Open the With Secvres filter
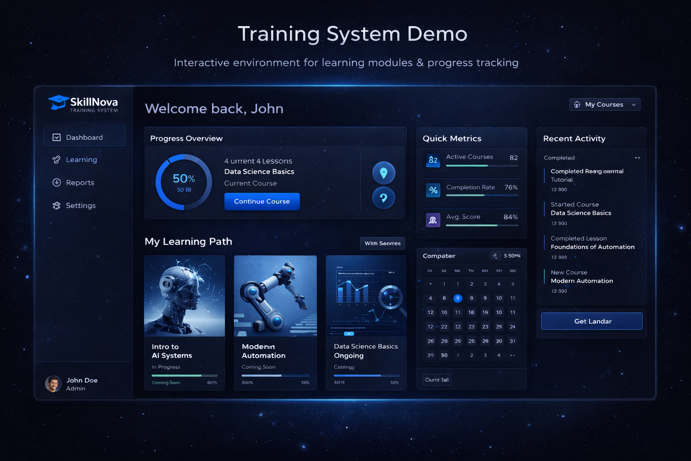This screenshot has height=461, width=691. [383, 243]
